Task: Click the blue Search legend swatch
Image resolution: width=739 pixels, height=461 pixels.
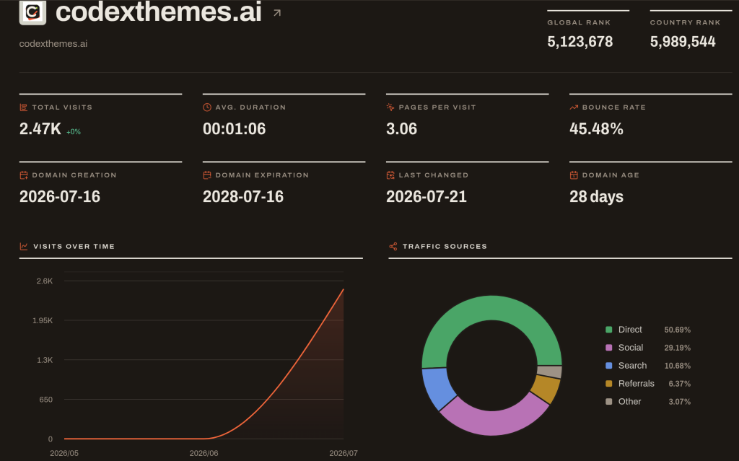Action: tap(609, 365)
